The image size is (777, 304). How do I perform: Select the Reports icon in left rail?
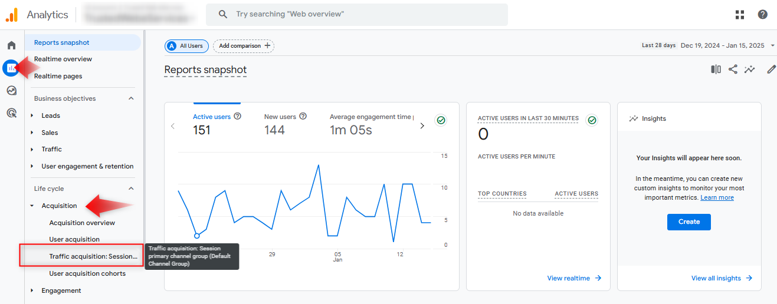[11, 68]
